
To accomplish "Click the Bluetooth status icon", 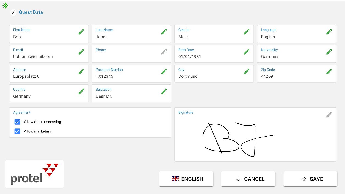I will point(5,5).
